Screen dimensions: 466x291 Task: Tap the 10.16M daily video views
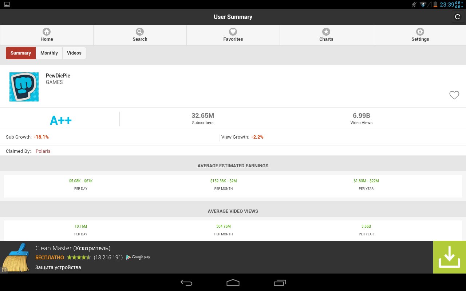coord(81,226)
